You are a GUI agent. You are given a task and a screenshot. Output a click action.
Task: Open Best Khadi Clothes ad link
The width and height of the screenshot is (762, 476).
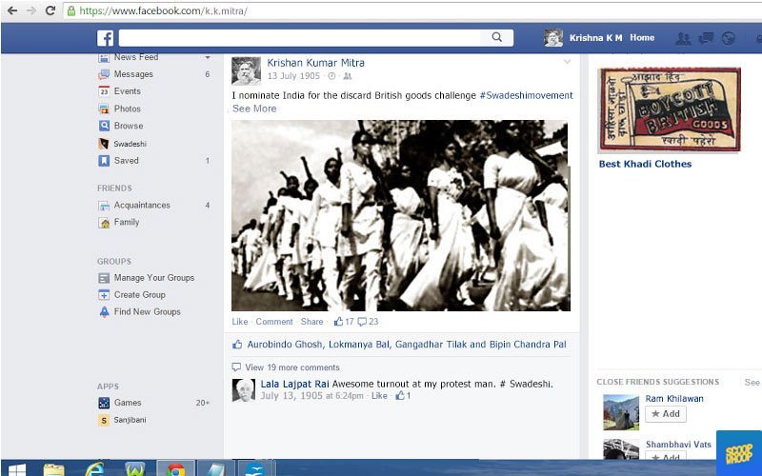pyautogui.click(x=645, y=164)
